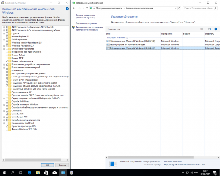This screenshot has width=220, height=176.
Task: Uncheck Internet Explorer 11 checkbox
Action: [x=7, y=37]
